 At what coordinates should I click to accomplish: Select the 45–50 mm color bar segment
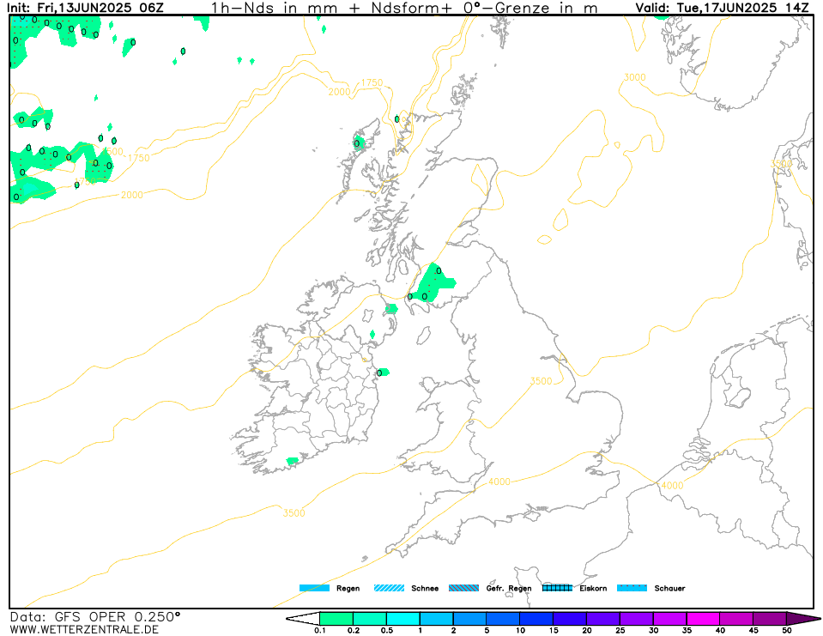(770, 619)
